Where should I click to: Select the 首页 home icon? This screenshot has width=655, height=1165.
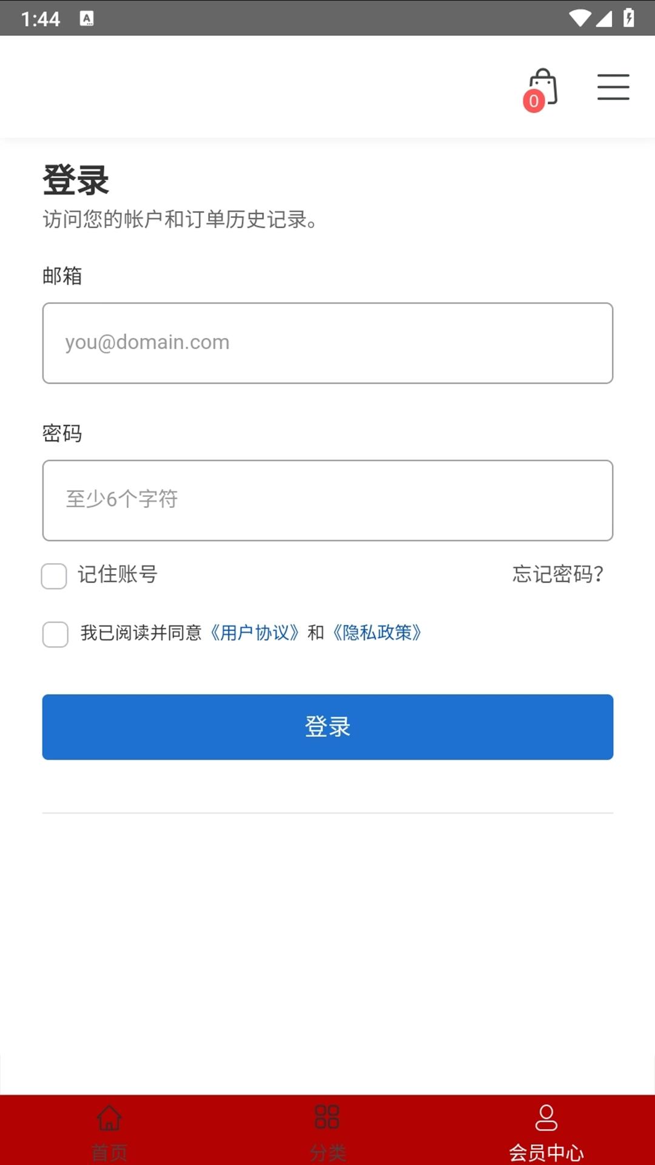pyautogui.click(x=109, y=1118)
